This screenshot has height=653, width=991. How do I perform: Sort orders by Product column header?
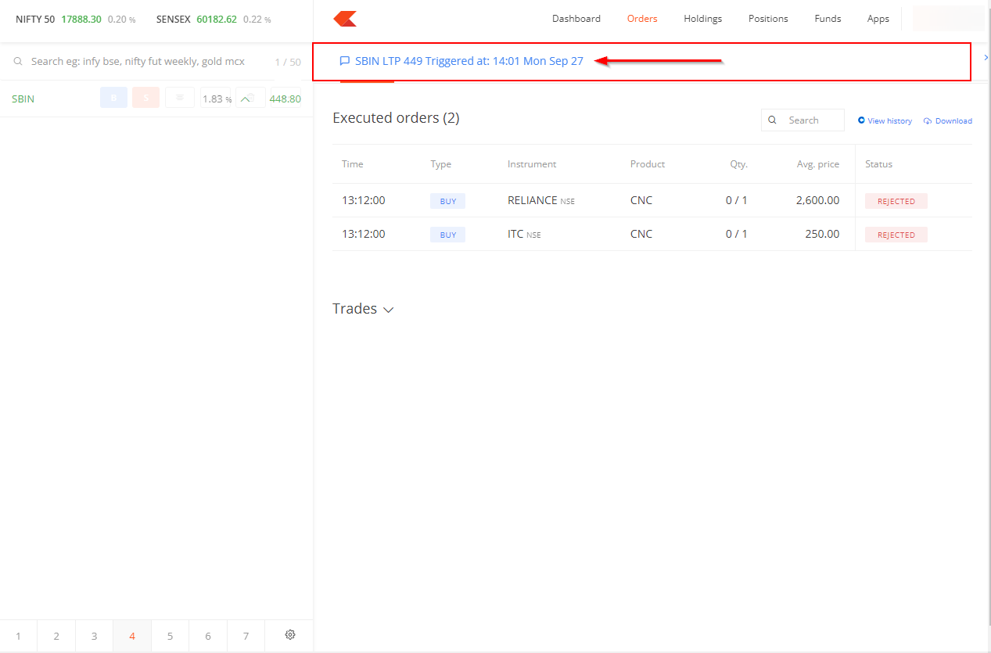pos(648,164)
